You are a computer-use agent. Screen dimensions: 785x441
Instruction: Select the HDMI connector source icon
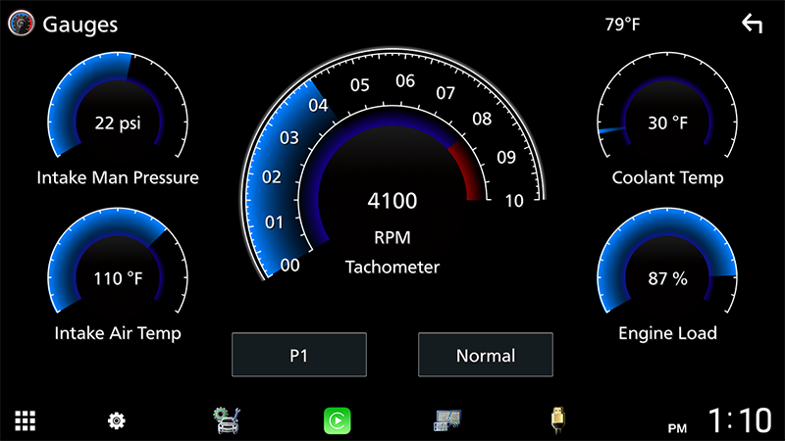tap(557, 420)
